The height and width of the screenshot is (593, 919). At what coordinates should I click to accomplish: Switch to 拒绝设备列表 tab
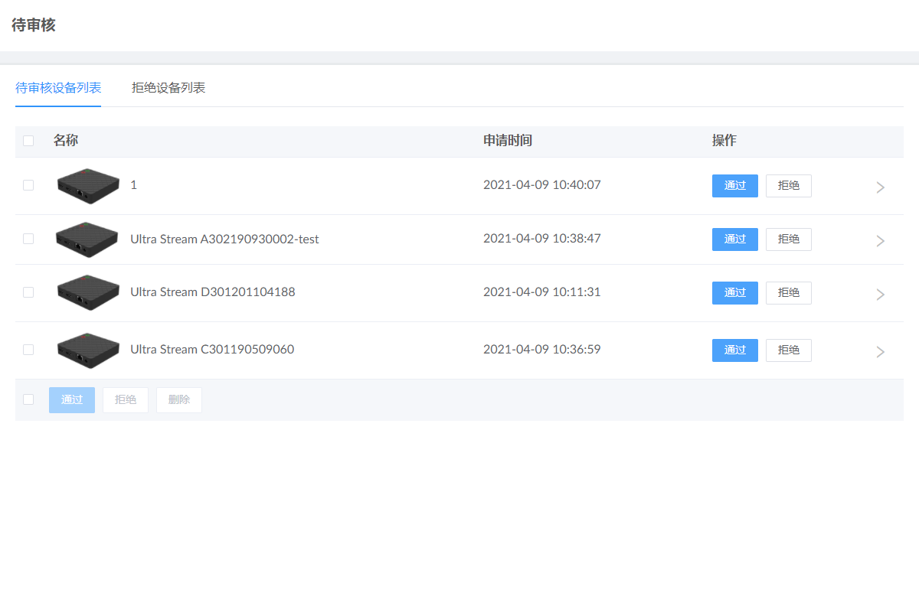[x=168, y=88]
